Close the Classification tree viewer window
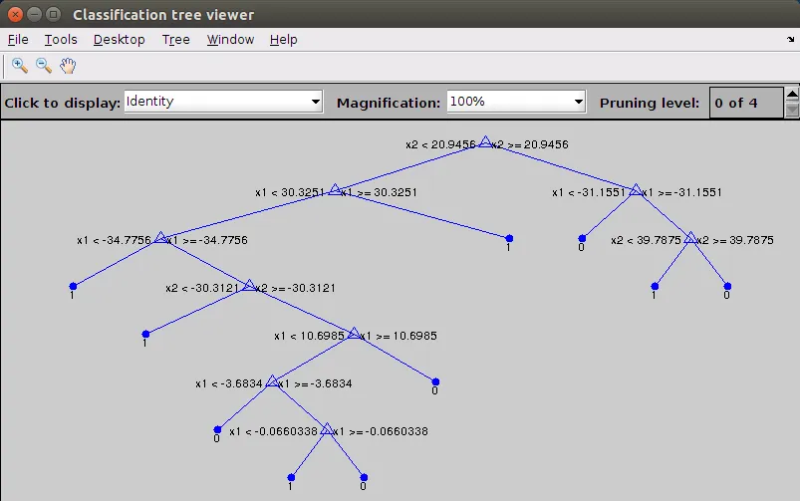Screen dimensions: 800x501 15,14
